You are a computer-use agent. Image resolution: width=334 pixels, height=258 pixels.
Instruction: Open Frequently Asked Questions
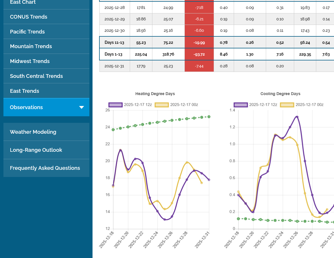click(x=45, y=168)
